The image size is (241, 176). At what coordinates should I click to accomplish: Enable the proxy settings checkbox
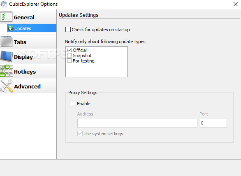(x=73, y=104)
